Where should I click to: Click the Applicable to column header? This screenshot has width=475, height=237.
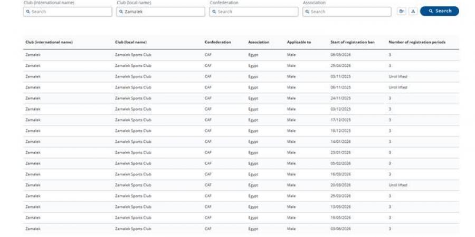[x=299, y=42]
